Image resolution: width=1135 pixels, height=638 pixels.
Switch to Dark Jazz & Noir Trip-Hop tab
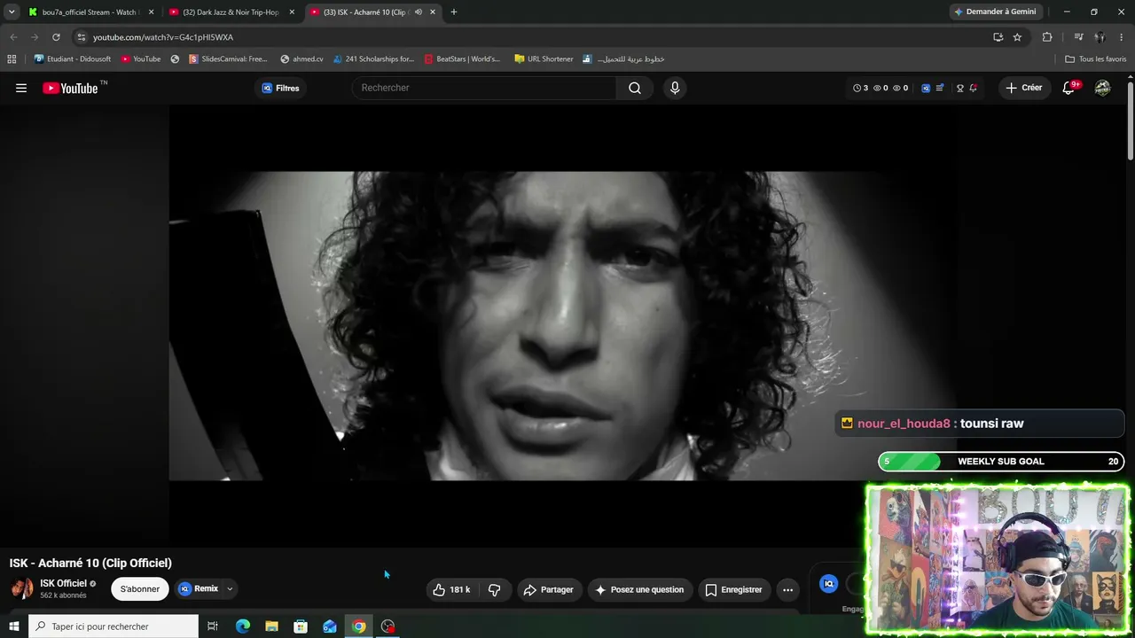pyautogui.click(x=231, y=12)
